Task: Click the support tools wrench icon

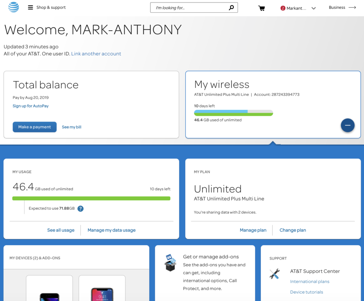Action: coord(275,274)
